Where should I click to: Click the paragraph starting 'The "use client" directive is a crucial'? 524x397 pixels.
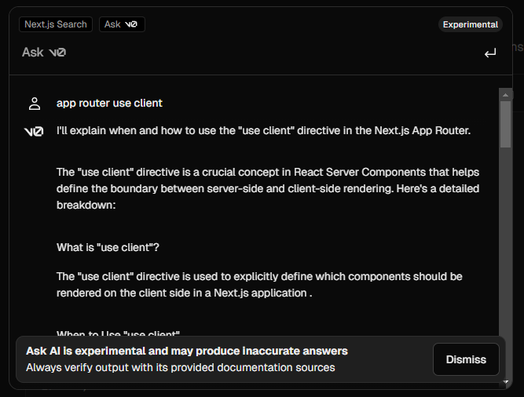tap(268, 188)
